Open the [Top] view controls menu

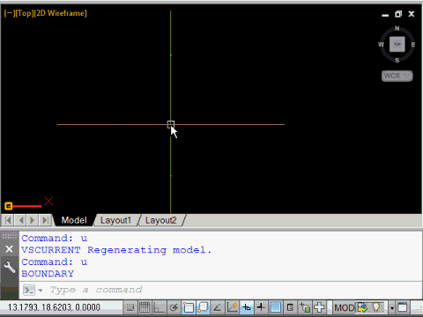24,13
